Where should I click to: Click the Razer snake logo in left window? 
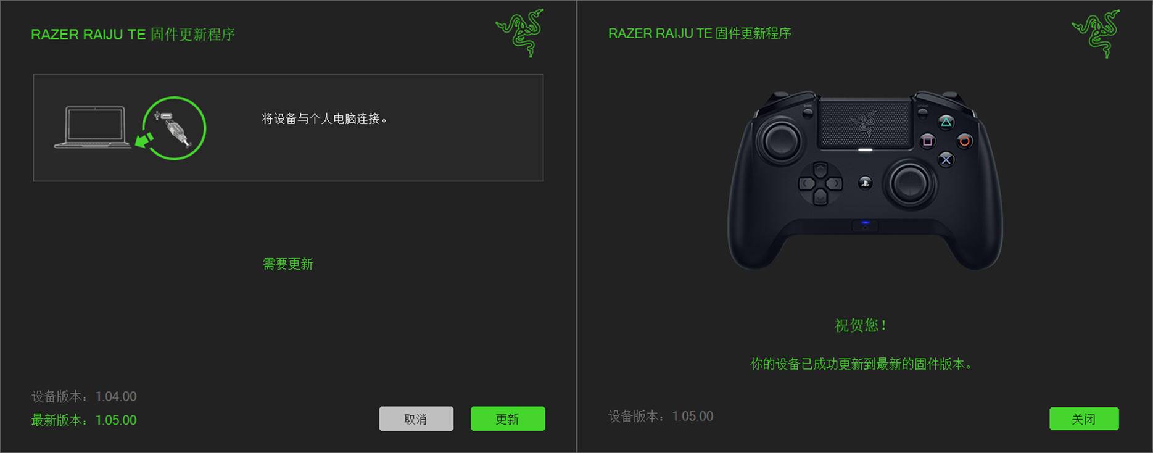[520, 33]
